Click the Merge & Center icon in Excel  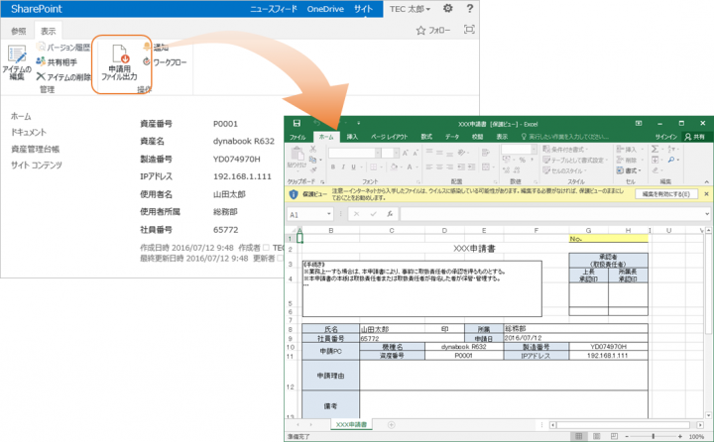(x=485, y=167)
